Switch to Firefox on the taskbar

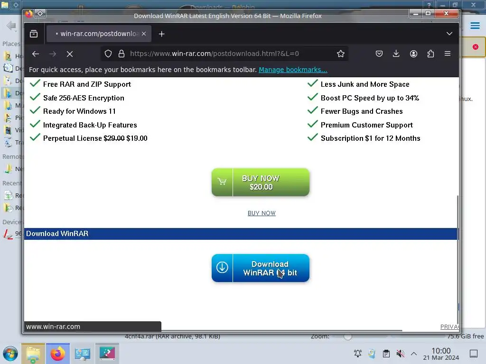(58, 354)
